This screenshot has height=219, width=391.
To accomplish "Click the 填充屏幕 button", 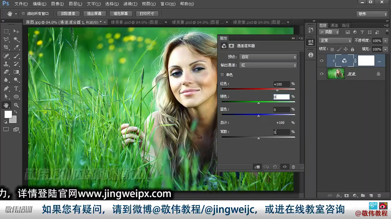I will point(121,14).
